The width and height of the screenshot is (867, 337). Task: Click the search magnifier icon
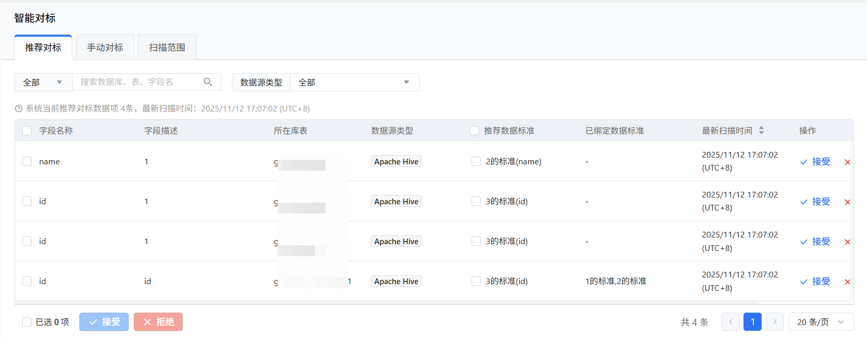[208, 82]
